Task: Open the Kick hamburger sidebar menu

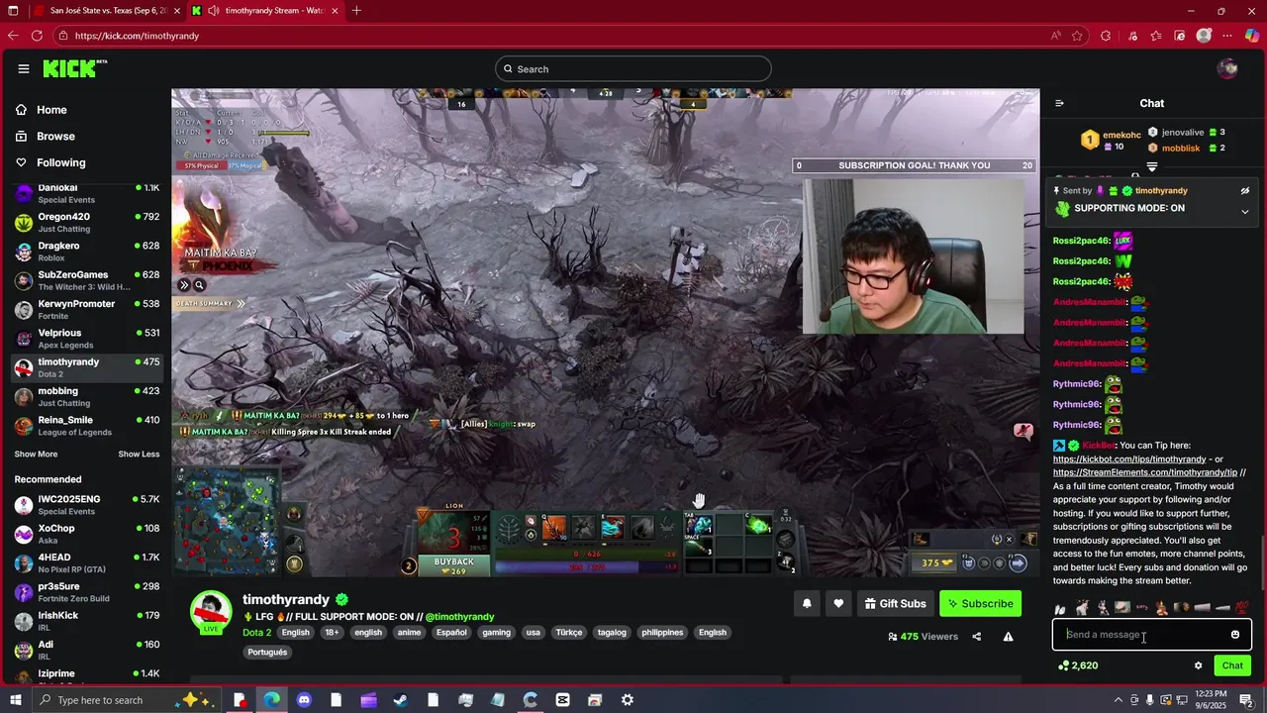Action: click(x=23, y=68)
